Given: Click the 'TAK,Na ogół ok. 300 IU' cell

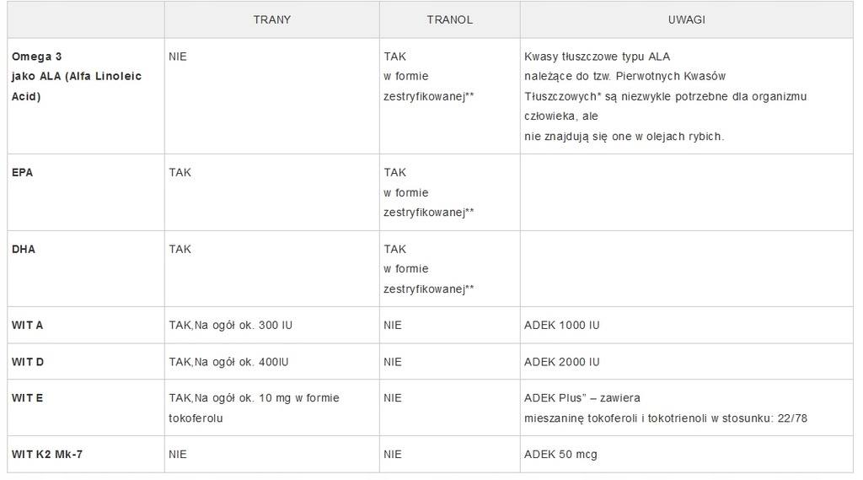Looking at the screenshot, I should [272, 325].
